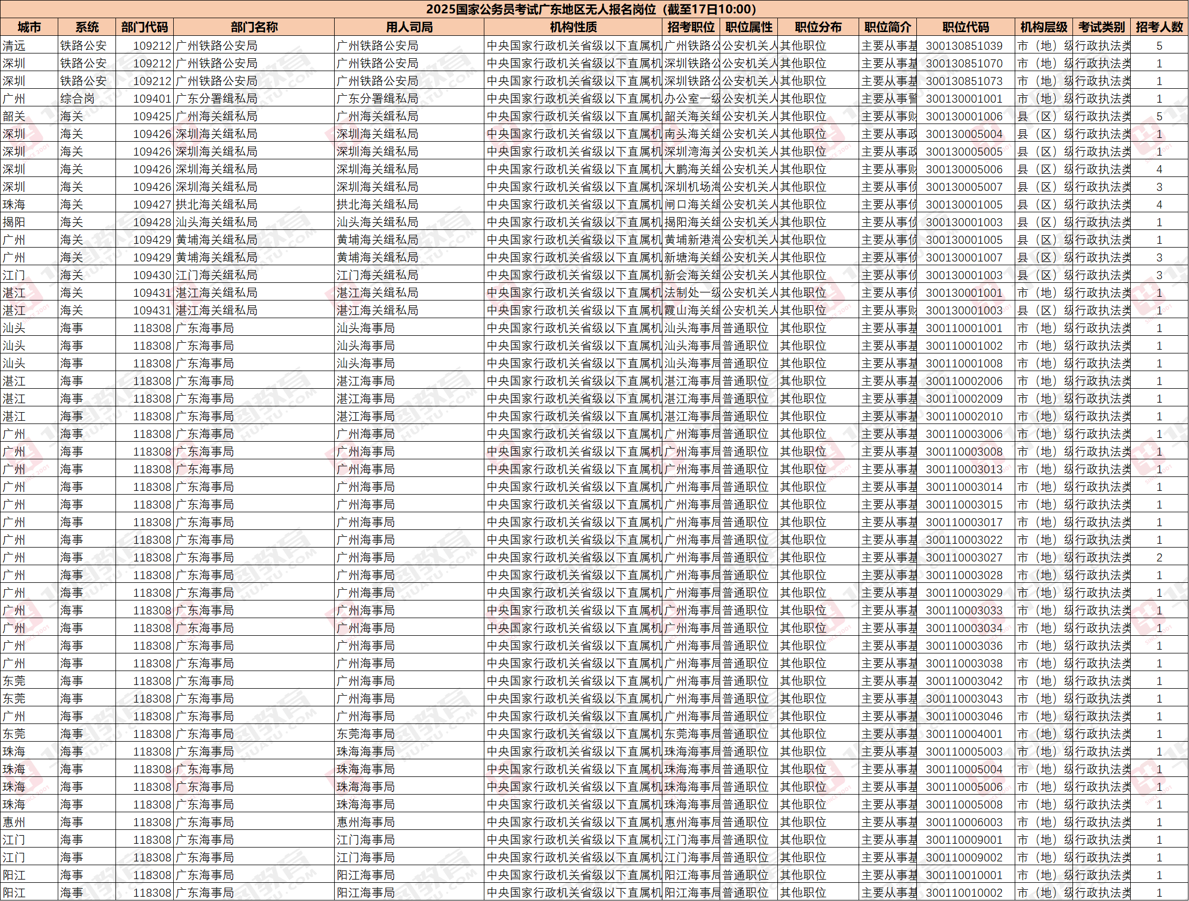Click the 职位代码 column header
Viewport: 1189px width, 901px height.
pos(966,27)
